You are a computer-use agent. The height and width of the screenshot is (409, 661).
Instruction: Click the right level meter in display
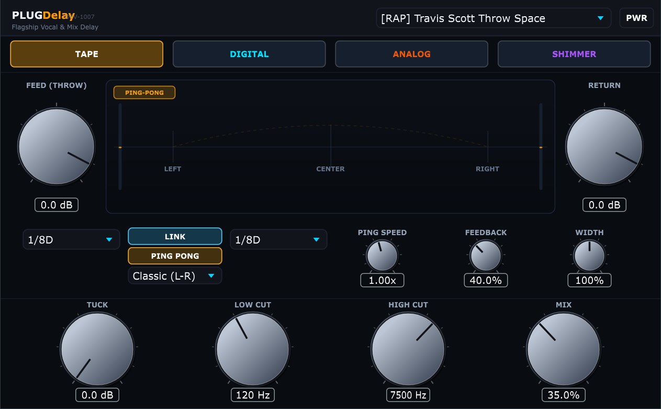tap(541, 147)
